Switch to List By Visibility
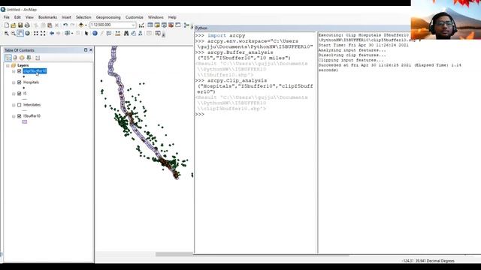Screen dimensions: 481x270 pyautogui.click(x=22, y=58)
